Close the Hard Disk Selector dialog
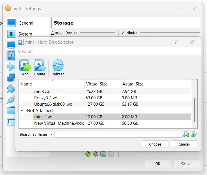Viewport: 207px width, 175px height. (192, 42)
